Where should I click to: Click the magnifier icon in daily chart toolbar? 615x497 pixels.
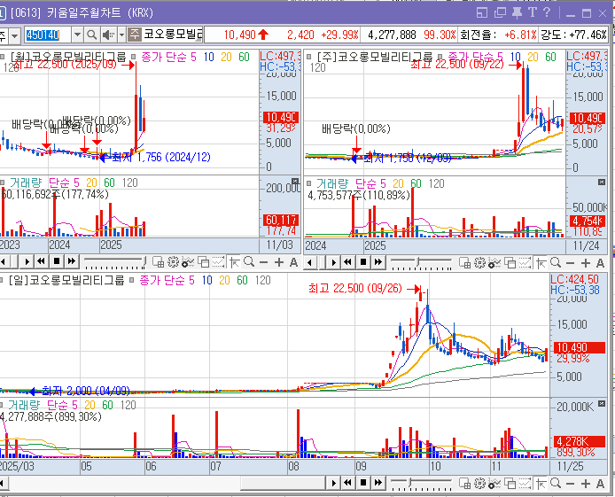point(556,484)
